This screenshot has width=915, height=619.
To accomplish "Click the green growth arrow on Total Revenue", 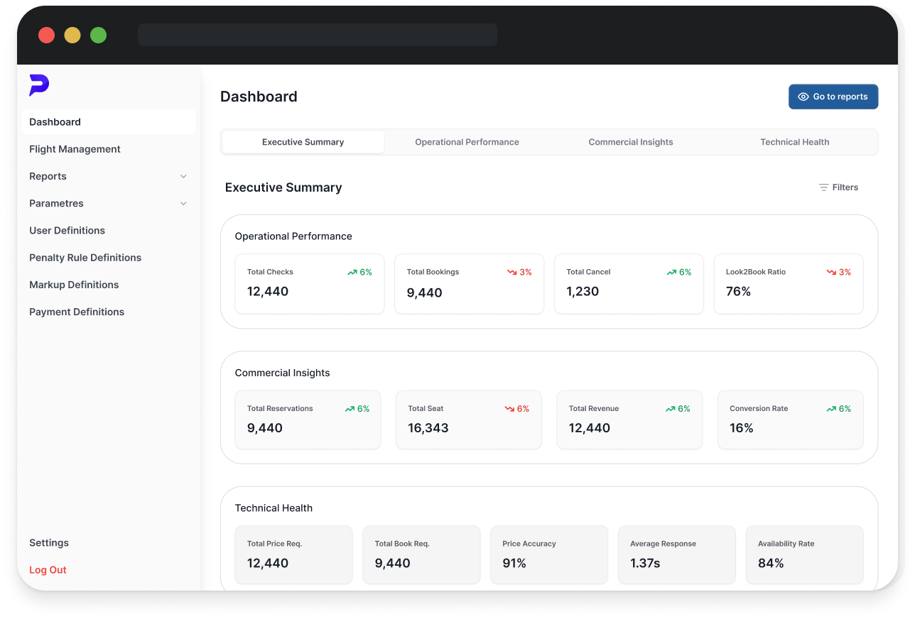I will point(669,408).
